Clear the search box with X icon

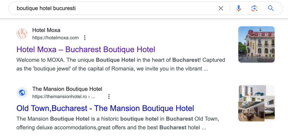[x=221, y=8]
